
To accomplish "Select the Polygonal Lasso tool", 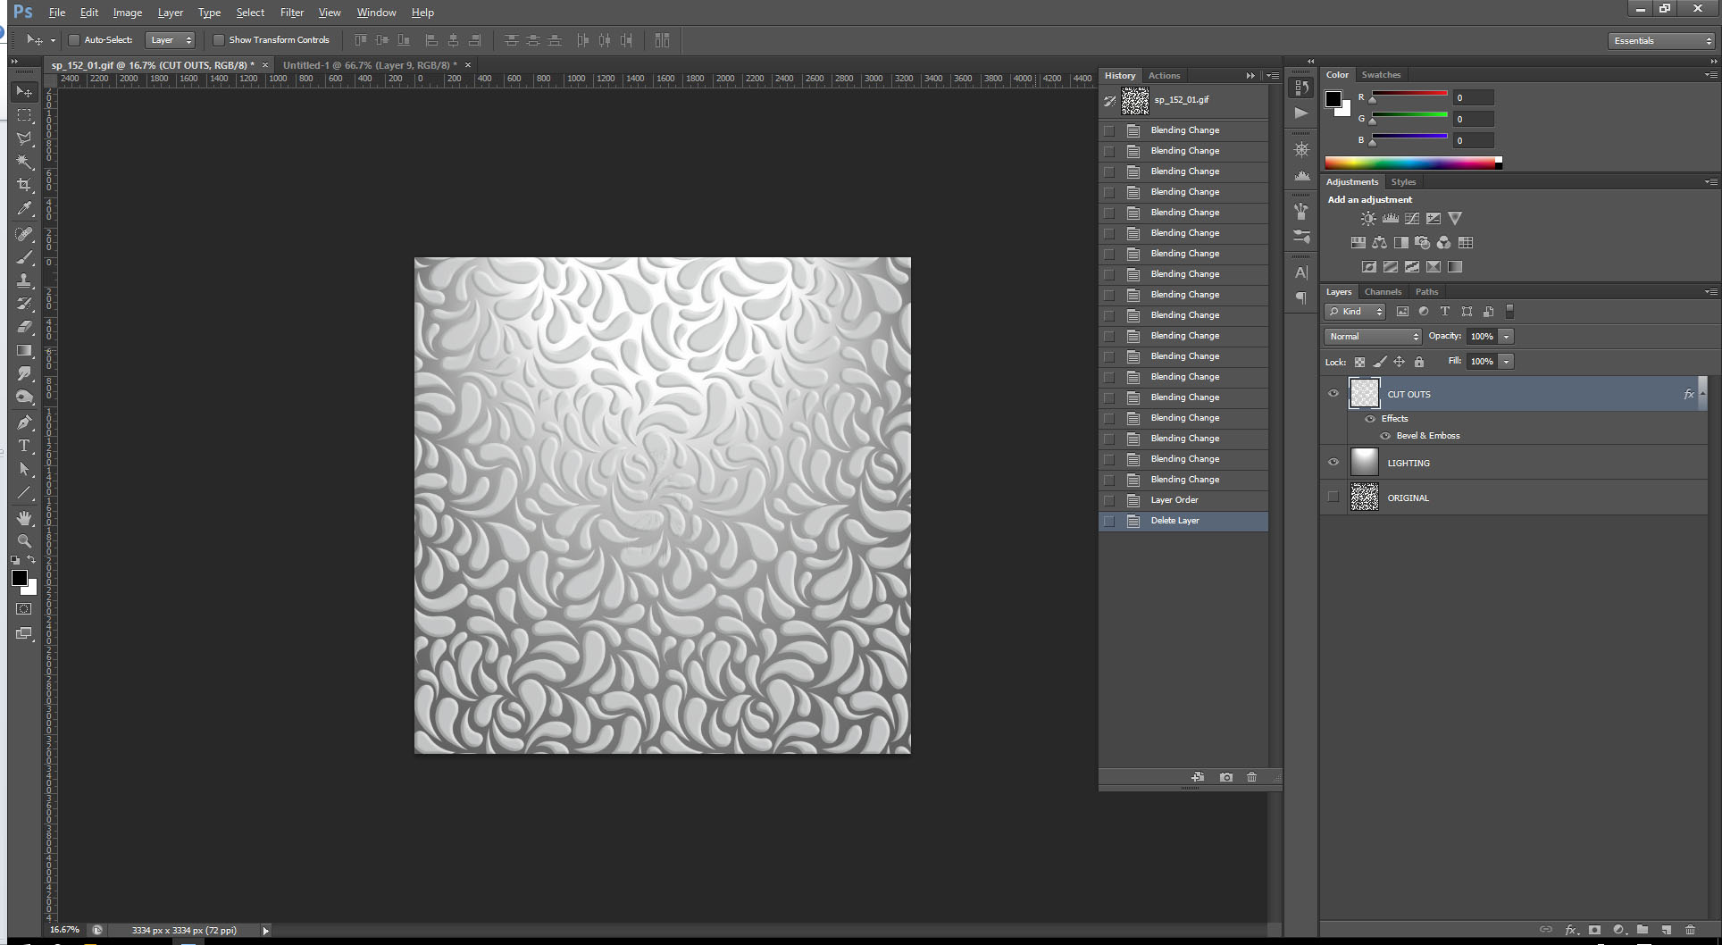I will point(24,138).
